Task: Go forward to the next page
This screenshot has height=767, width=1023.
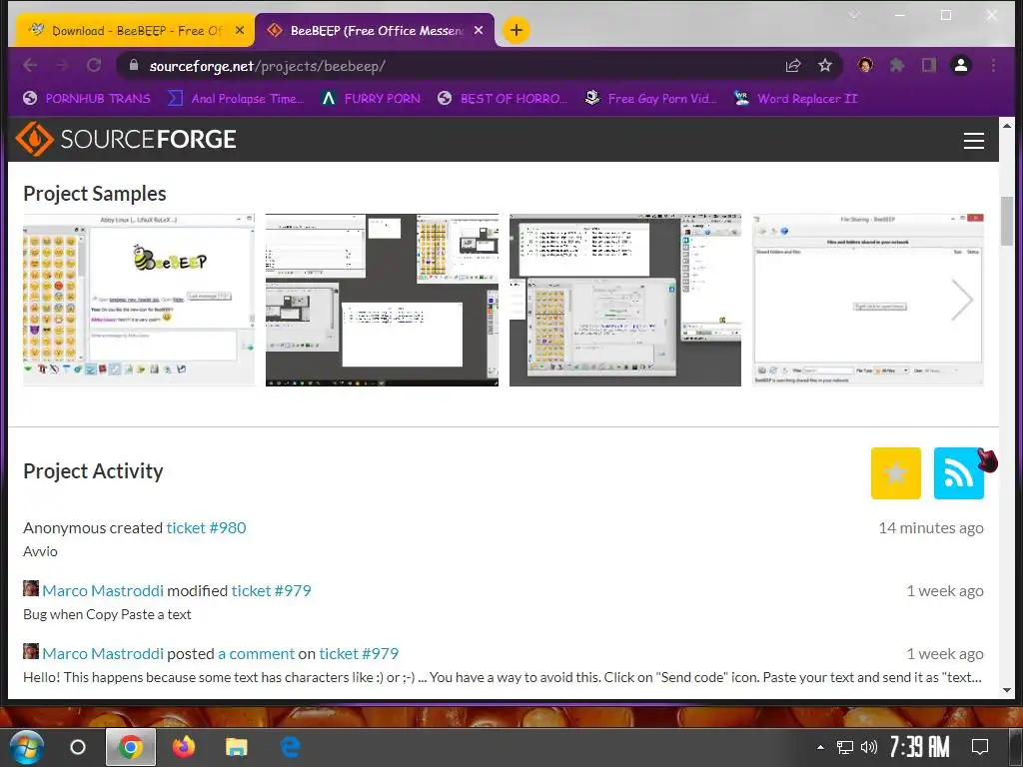Action: coord(62,65)
